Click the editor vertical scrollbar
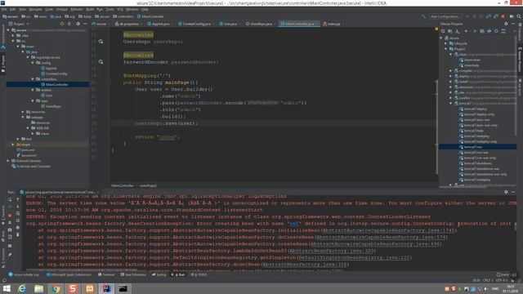 pos(436,127)
